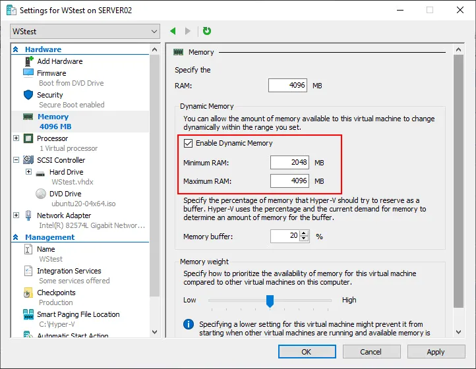476x369 pixels.
Task: Toggle Enable Dynamic Memory checkbox
Action: (x=189, y=143)
